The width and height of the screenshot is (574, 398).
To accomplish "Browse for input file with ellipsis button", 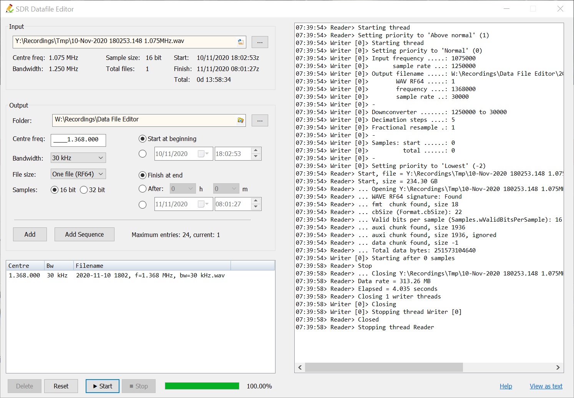I will tap(260, 42).
